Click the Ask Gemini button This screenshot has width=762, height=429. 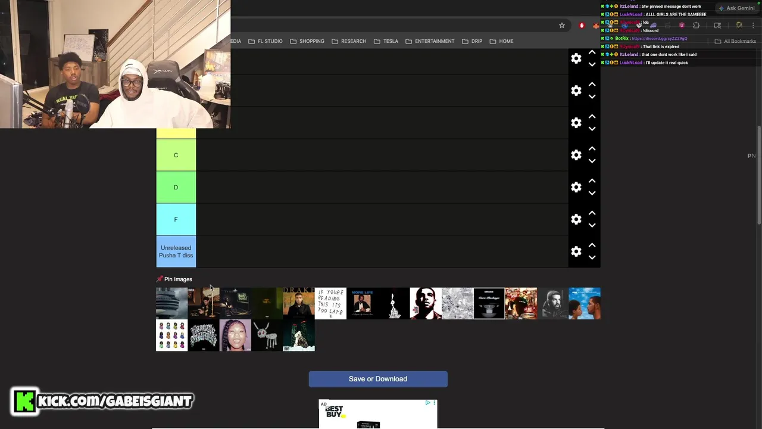(736, 8)
